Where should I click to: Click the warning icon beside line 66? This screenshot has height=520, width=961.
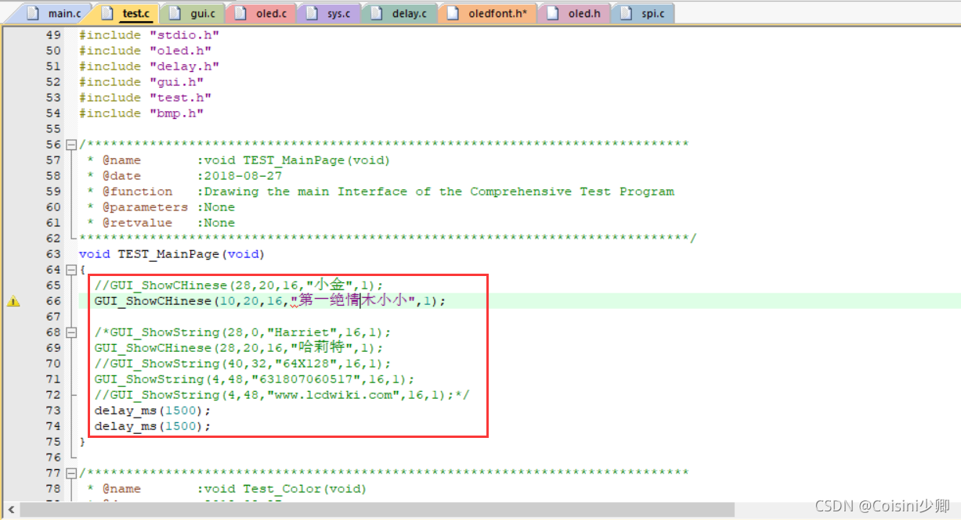pos(13,301)
